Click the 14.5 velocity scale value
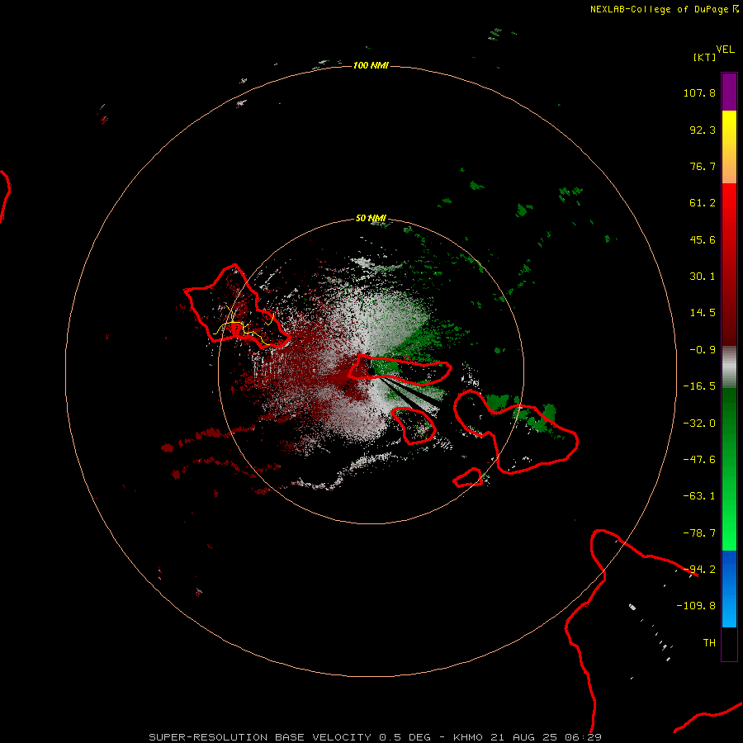Screen dimensions: 743x743 [703, 313]
